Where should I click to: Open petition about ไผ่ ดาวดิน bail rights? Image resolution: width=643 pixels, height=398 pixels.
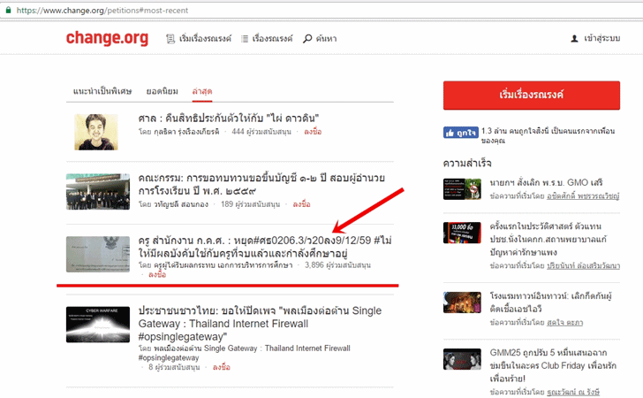(228, 118)
